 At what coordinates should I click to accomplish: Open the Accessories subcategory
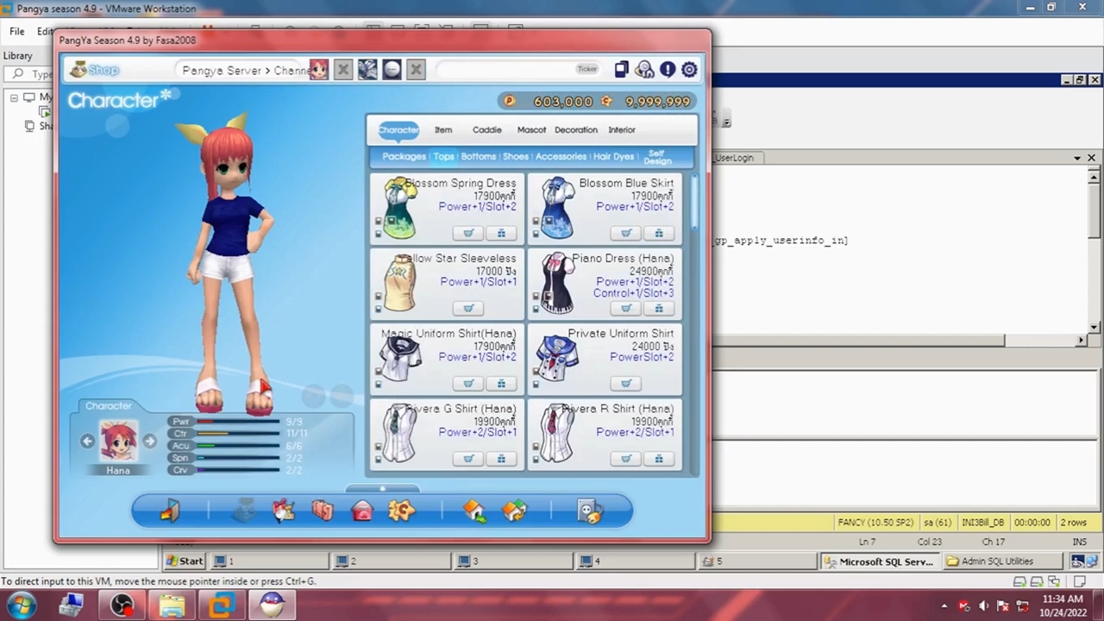pyautogui.click(x=561, y=157)
